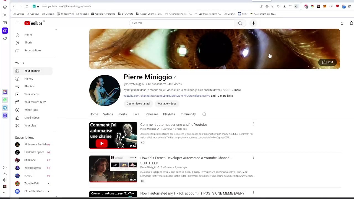Open Subscriptions in the sidebar

[32, 50]
